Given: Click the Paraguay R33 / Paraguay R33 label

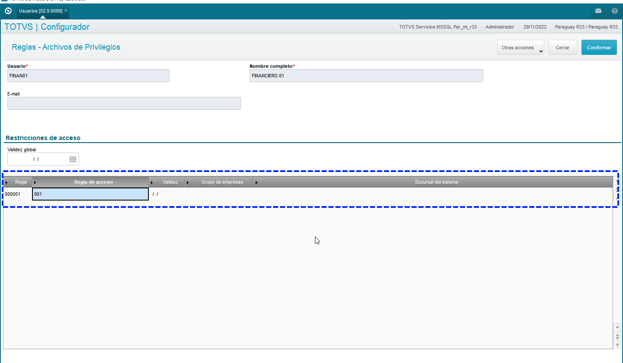Looking at the screenshot, I should [586, 27].
